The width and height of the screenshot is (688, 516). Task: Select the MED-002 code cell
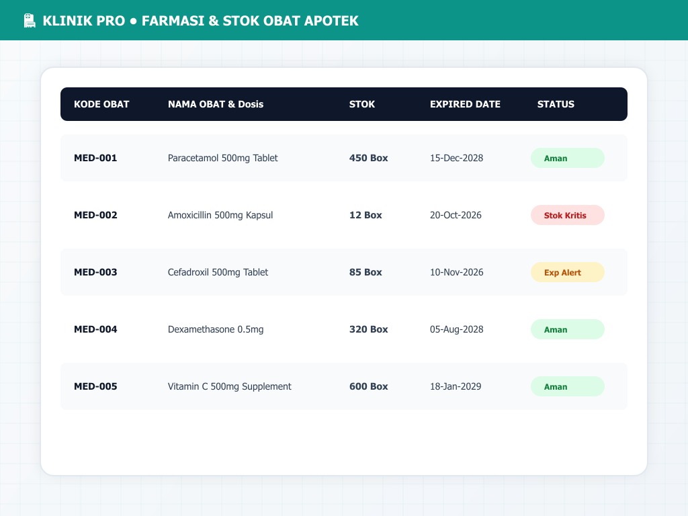click(x=95, y=215)
